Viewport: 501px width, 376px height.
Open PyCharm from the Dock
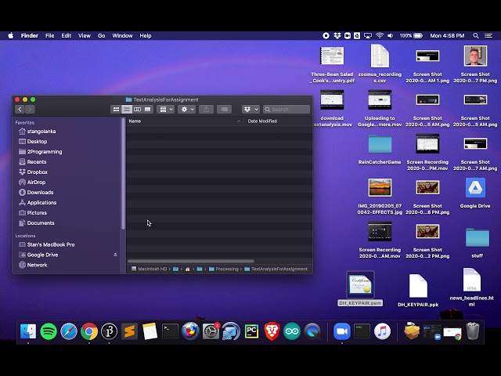coord(251,331)
